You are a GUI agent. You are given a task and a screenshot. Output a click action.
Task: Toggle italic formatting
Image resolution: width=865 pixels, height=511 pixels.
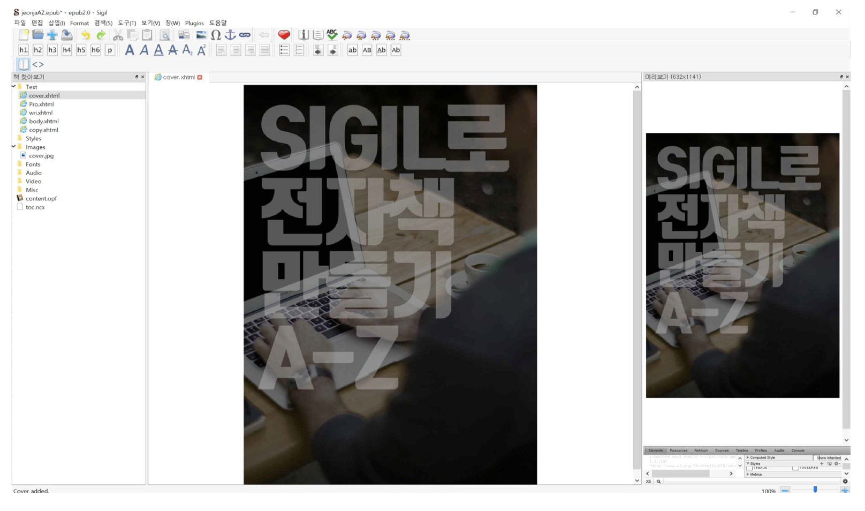tap(144, 50)
